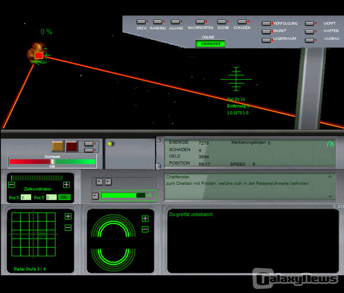344x293 pixels.
Task: Click the 0 % hit indicator
Action: click(46, 32)
